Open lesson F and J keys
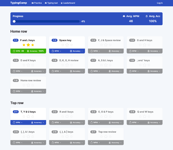Image resolution: width=173 pixels, height=150 pixels. click(28, 45)
